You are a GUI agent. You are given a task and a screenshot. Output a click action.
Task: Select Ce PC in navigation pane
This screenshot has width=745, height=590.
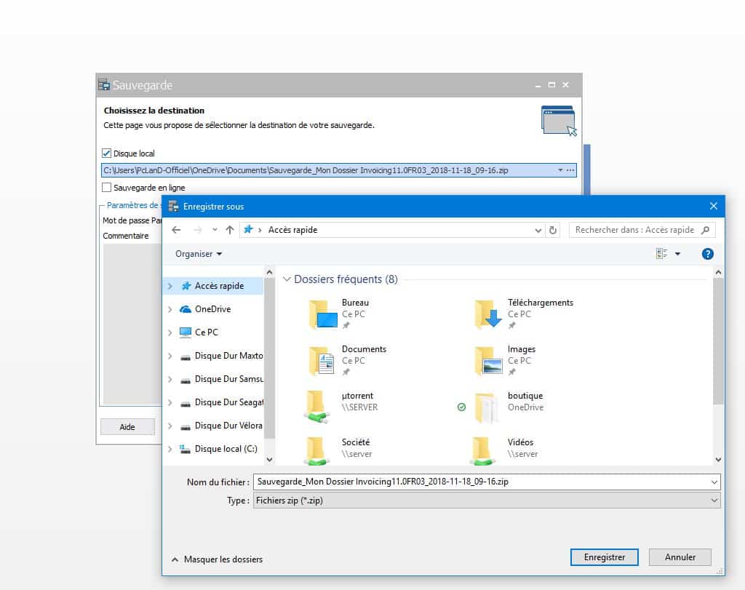click(x=206, y=332)
